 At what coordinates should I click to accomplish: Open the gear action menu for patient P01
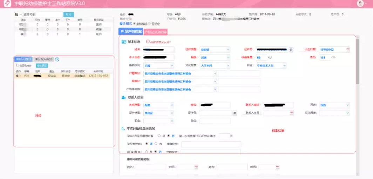click(x=18, y=76)
